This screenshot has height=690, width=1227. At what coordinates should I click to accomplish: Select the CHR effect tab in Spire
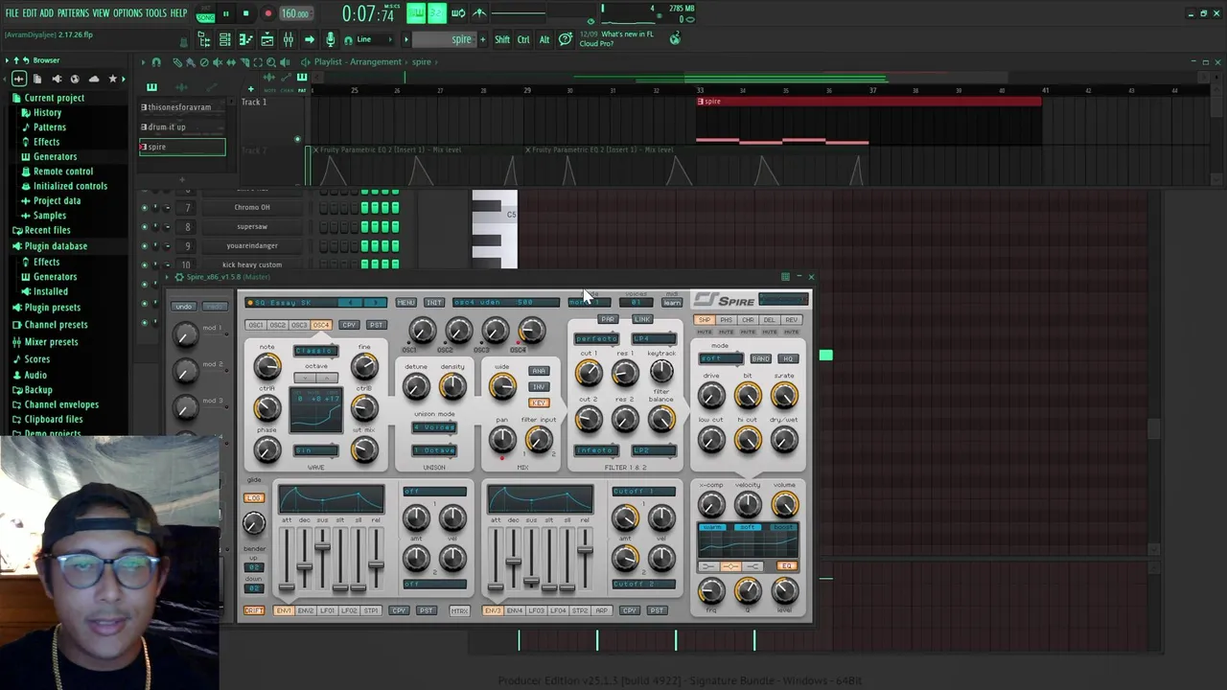[748, 320]
